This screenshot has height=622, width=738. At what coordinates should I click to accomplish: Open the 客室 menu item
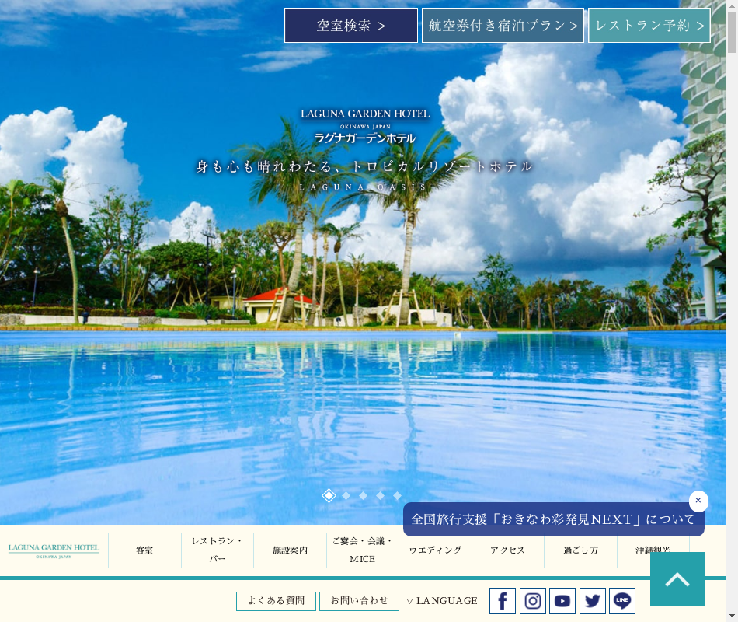[x=144, y=550]
